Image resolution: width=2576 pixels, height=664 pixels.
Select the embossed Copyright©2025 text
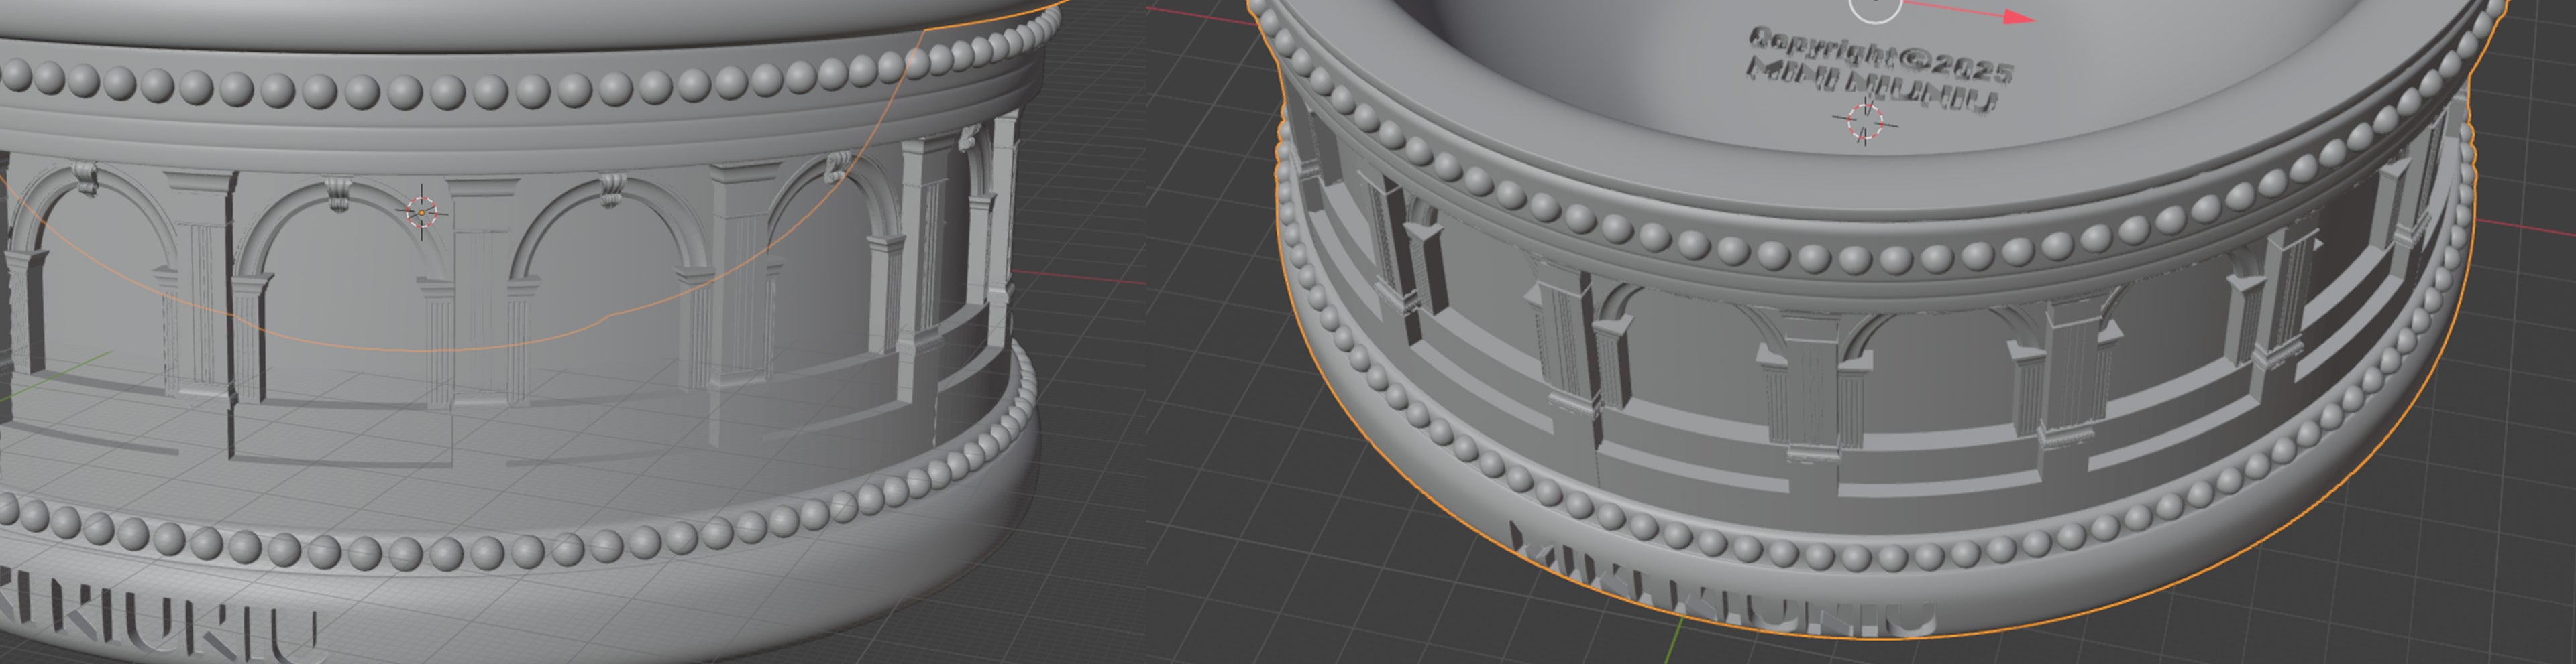click(x=1880, y=55)
